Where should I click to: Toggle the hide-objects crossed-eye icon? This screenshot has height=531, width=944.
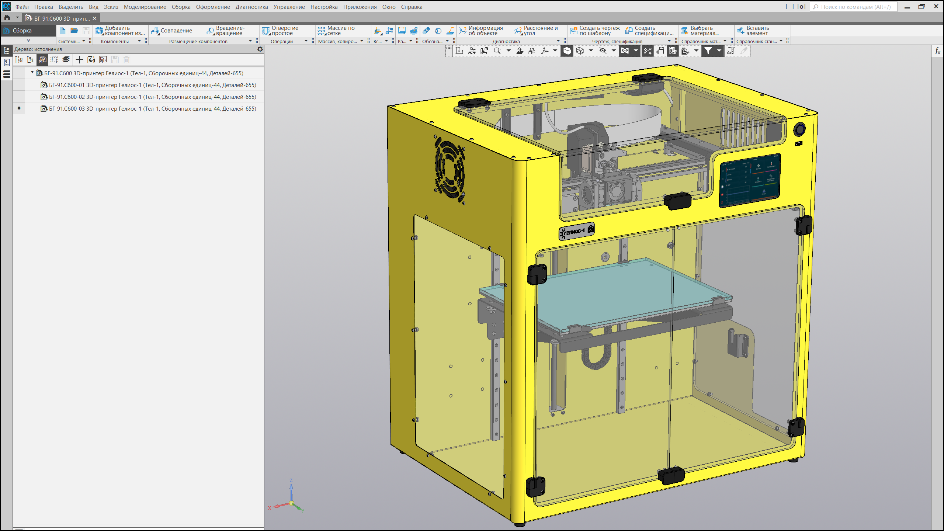603,51
